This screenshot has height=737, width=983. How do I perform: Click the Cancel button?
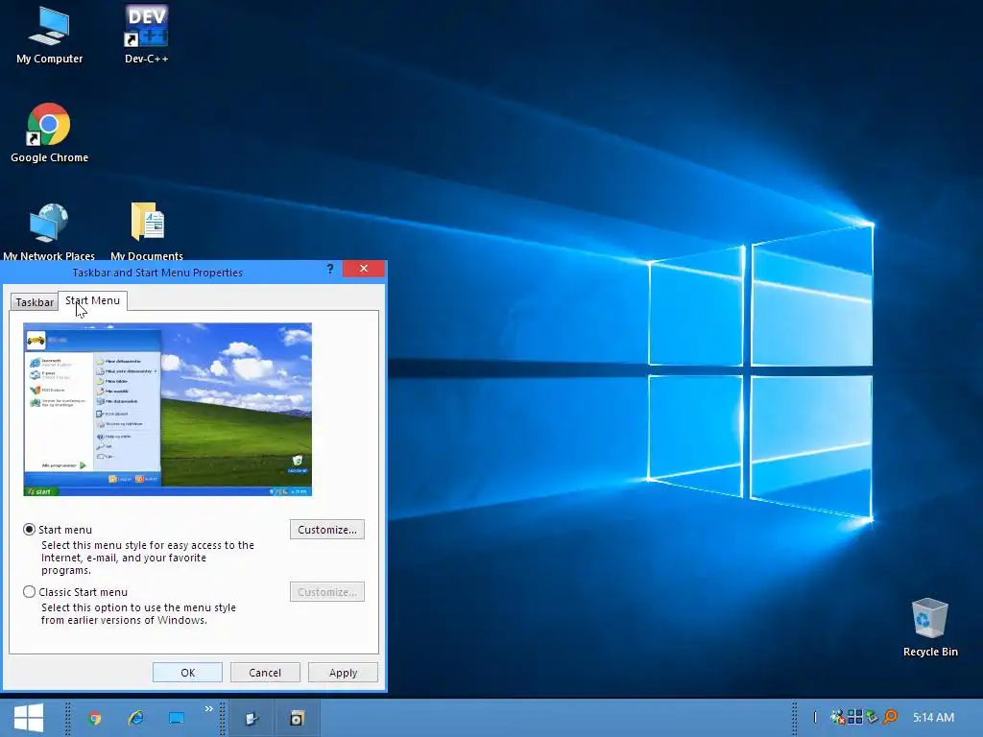pyautogui.click(x=265, y=673)
